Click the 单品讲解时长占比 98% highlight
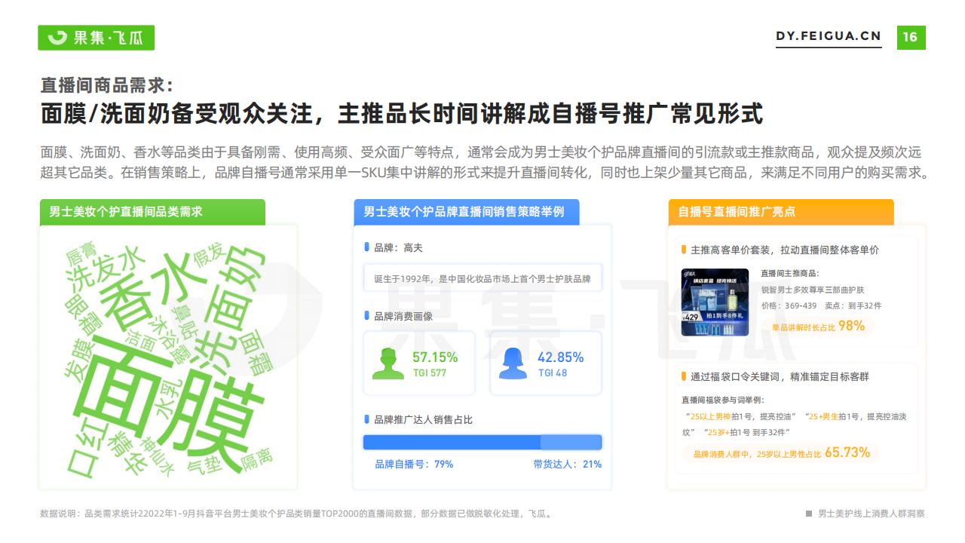The width and height of the screenshot is (965, 543). point(818,327)
